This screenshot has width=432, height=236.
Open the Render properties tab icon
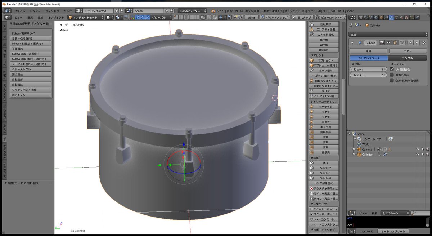(361, 17)
